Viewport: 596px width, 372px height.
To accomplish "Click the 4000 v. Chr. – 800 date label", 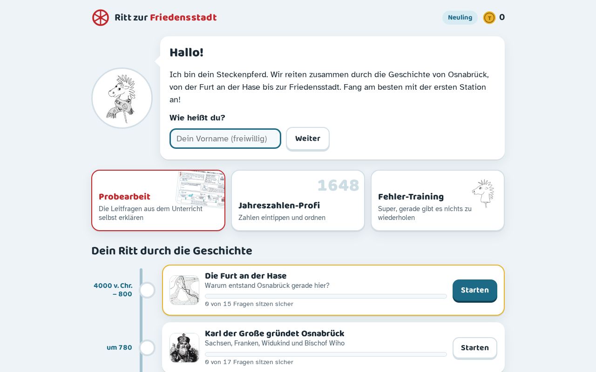I will 113,290.
